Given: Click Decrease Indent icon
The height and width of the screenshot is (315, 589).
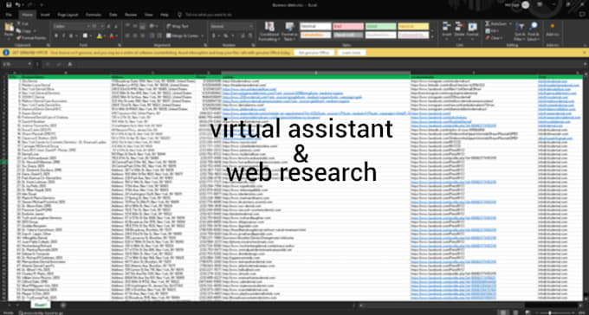Looking at the screenshot, I should click(152, 36).
